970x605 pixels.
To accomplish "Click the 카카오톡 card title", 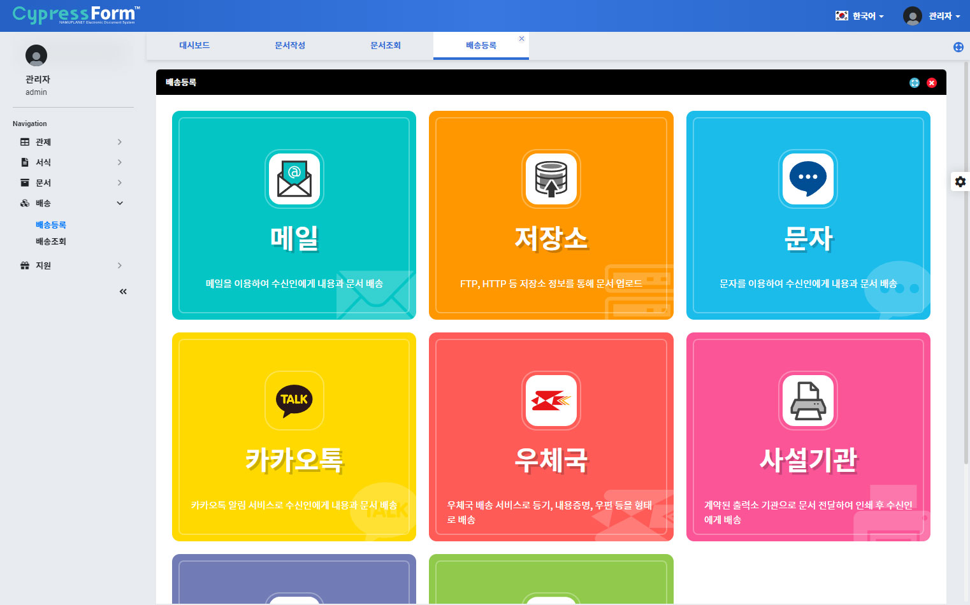I will click(x=294, y=460).
